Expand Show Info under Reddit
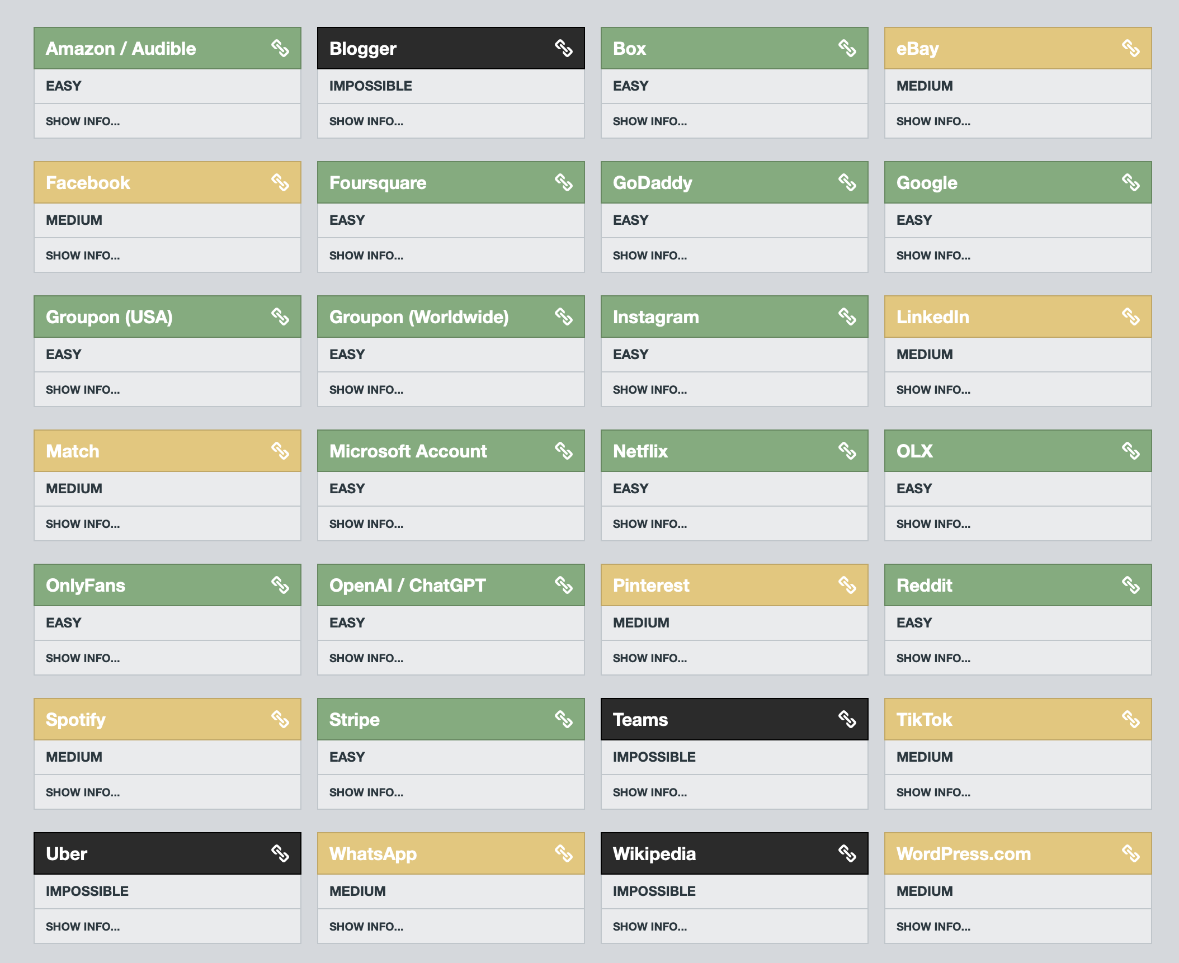Image resolution: width=1179 pixels, height=963 pixels. point(933,658)
